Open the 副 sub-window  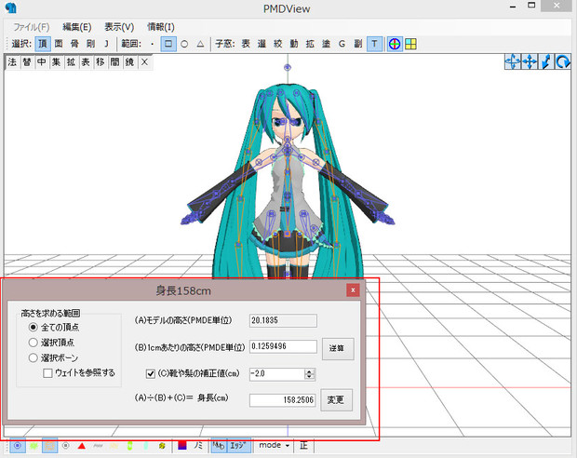[358, 44]
